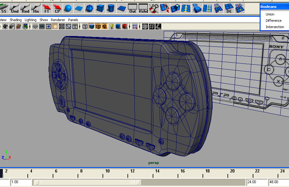The width and height of the screenshot is (289, 187).
Task: Click the brown bookmark icon in panel toolbar
Action: click(19, 27)
